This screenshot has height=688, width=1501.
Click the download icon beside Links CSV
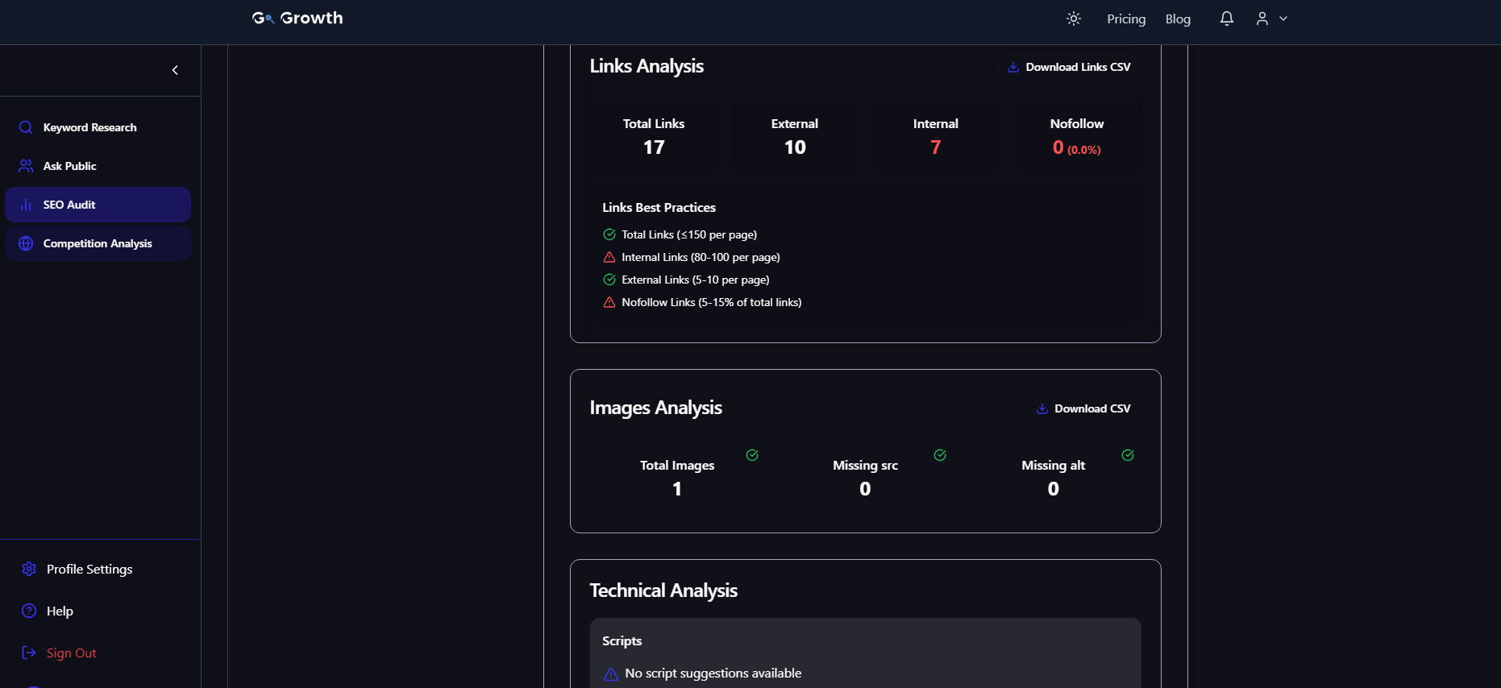1013,67
